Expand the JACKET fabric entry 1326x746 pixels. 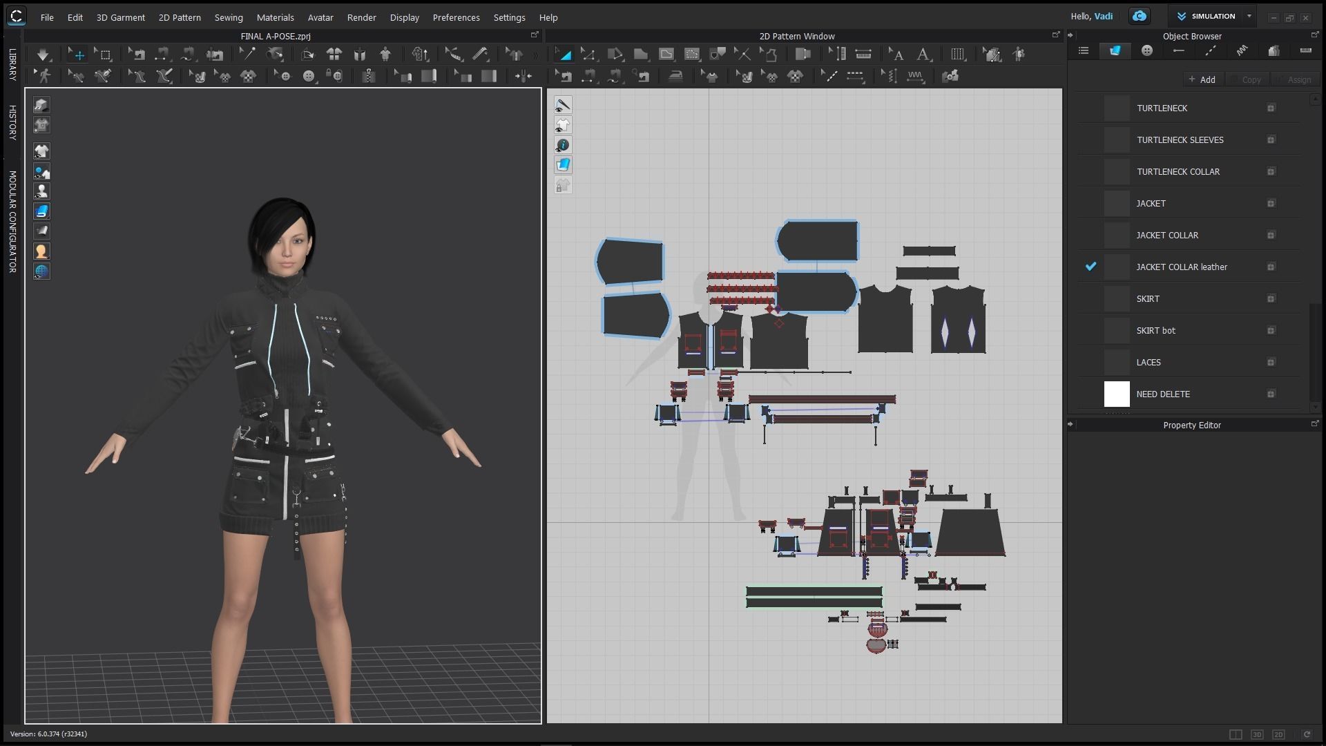coord(1271,204)
